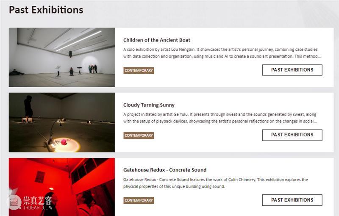Open the Children of the Ancient Boat thumbnail
Viewport: 339px width, 216px height.
click(62, 57)
